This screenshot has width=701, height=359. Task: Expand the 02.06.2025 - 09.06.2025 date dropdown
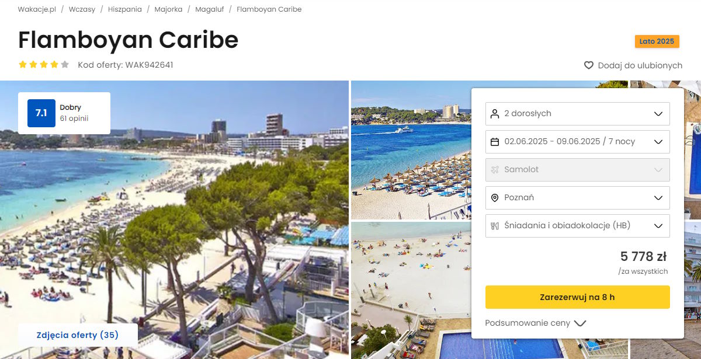click(x=578, y=141)
